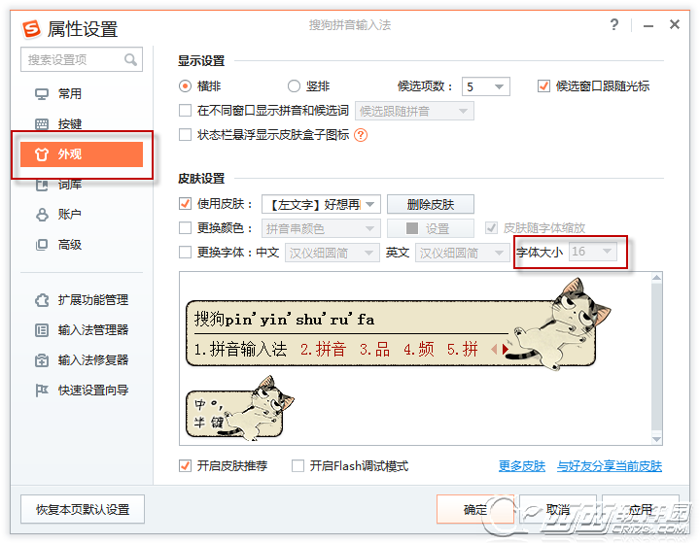Click the keyboard icon next to 按键
This screenshot has height=544, width=700.
(42, 124)
